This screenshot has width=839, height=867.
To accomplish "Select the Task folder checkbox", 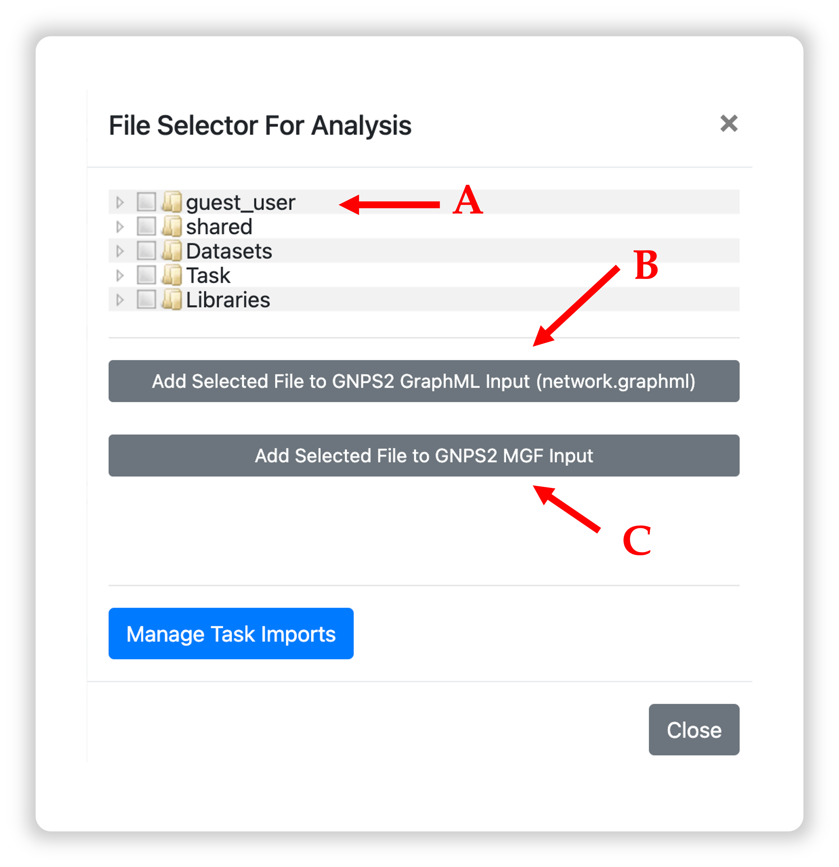I will pos(146,275).
